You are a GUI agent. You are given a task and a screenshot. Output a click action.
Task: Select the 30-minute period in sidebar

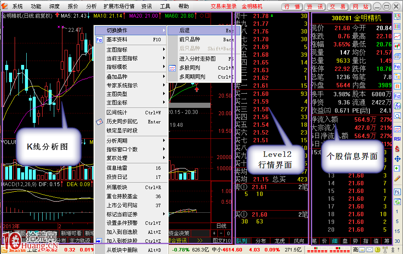click(397, 241)
